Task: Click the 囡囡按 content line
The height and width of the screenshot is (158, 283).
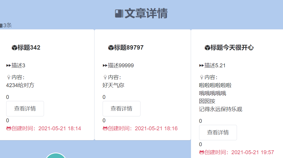Action: click(x=207, y=101)
